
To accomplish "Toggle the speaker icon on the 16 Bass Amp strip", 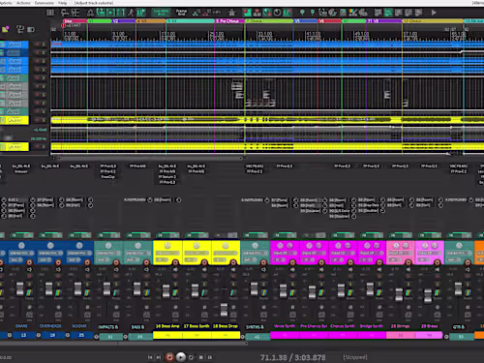I will pyautogui.click(x=175, y=269).
